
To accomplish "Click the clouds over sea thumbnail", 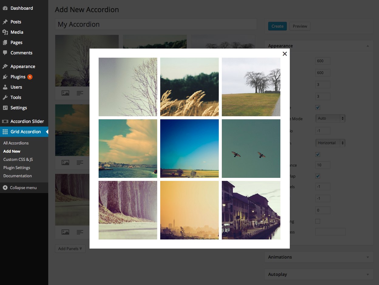I will (128, 148).
